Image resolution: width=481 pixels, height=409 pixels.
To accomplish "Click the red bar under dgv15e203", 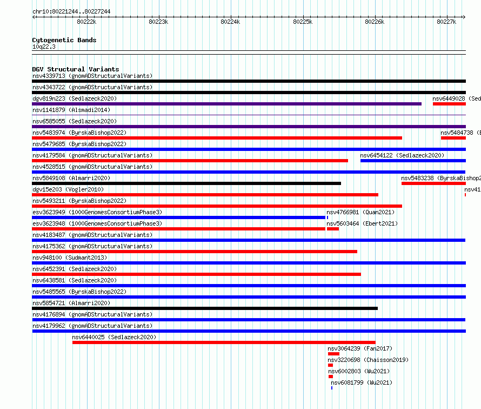I will pyautogui.click(x=205, y=195).
